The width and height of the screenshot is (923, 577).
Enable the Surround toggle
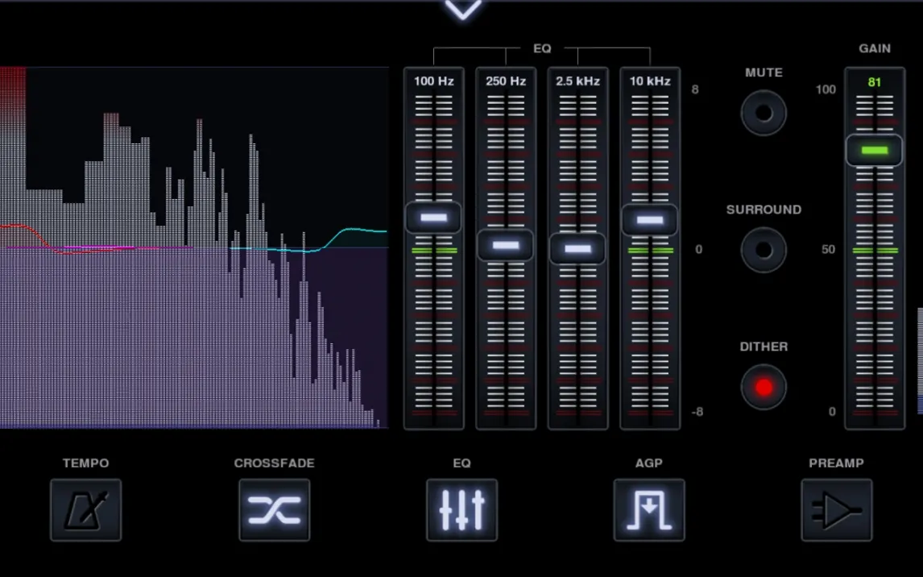[764, 250]
